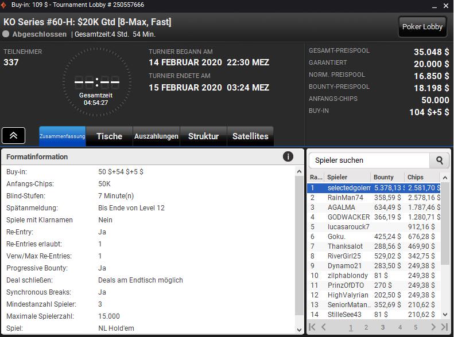Image resolution: width=454 pixels, height=337 pixels.
Task: Open the Struktur tab
Action: click(x=203, y=136)
